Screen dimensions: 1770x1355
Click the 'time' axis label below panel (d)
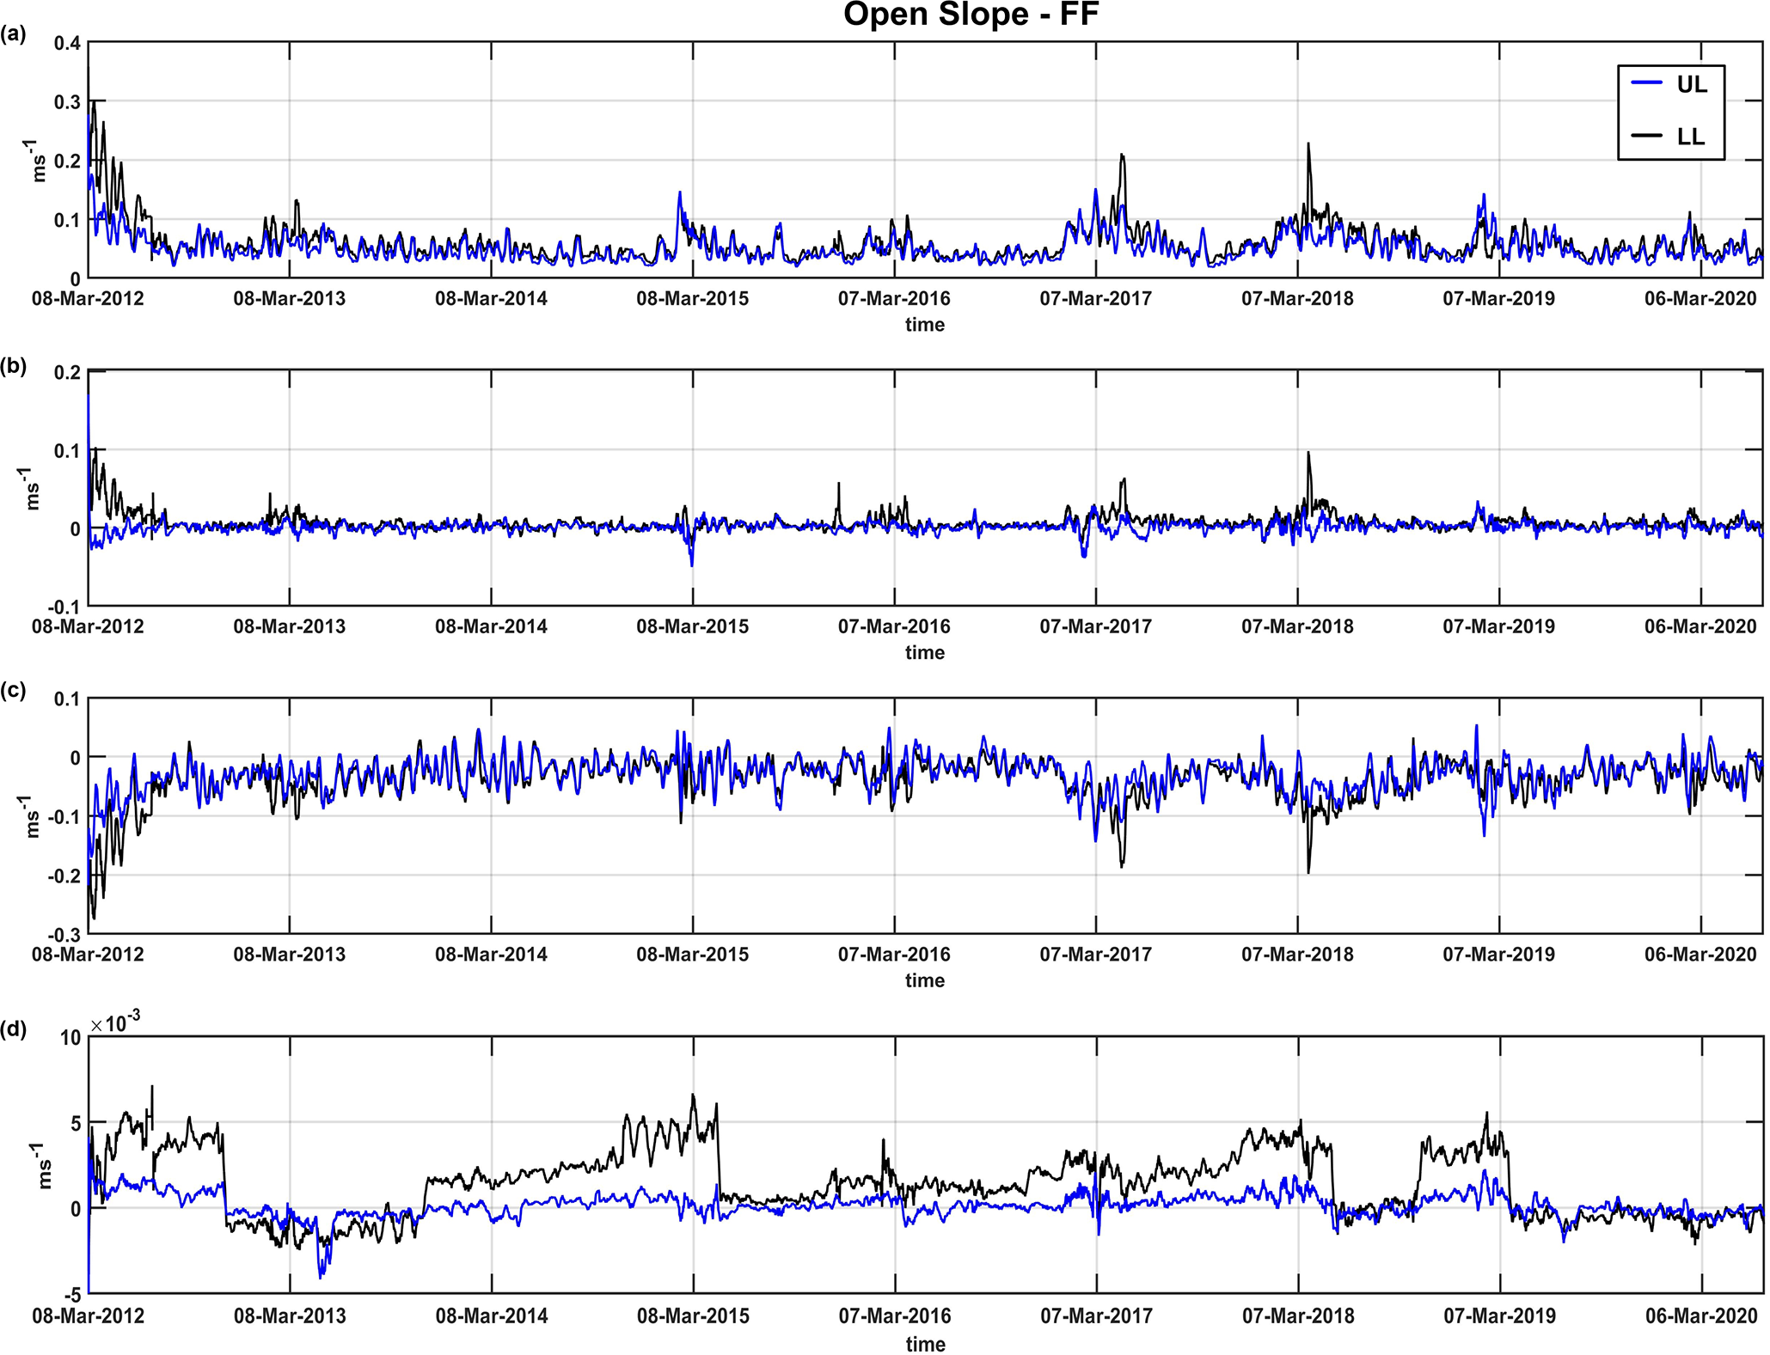(925, 1344)
